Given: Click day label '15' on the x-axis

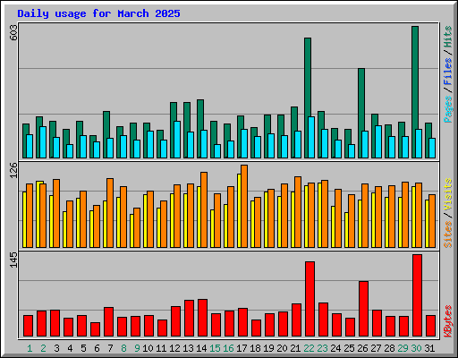Looking at the screenshot, I should tap(215, 348).
